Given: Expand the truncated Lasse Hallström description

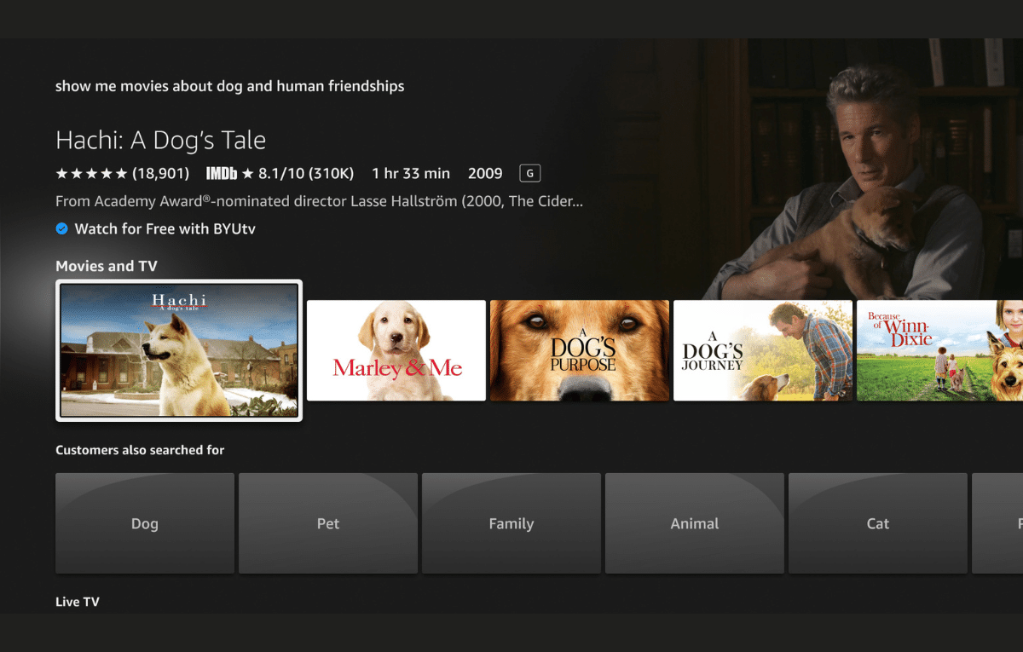Looking at the screenshot, I should (319, 202).
